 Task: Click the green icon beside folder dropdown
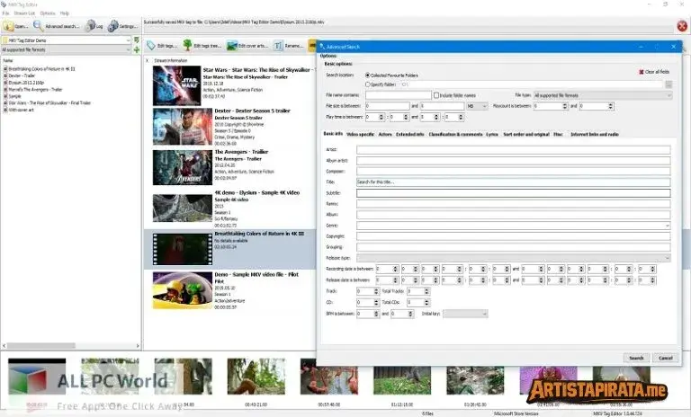click(137, 40)
